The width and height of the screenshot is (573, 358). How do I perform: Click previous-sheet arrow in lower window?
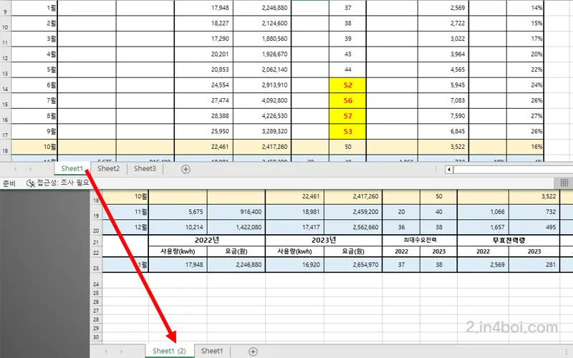click(106, 352)
